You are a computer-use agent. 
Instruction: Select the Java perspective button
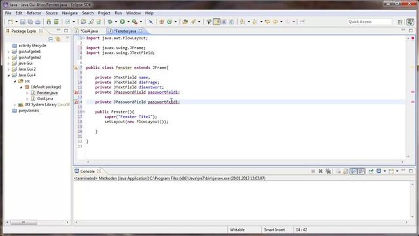click(x=410, y=22)
